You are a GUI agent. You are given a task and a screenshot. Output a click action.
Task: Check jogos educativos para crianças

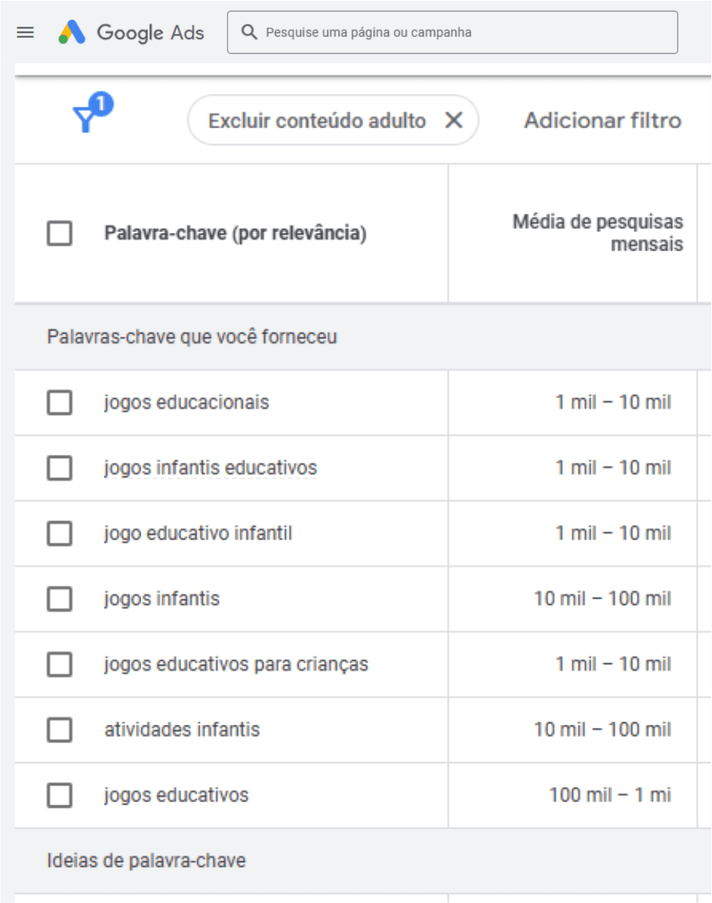click(60, 665)
